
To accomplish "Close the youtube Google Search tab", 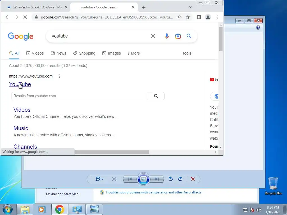I will click(133, 7).
